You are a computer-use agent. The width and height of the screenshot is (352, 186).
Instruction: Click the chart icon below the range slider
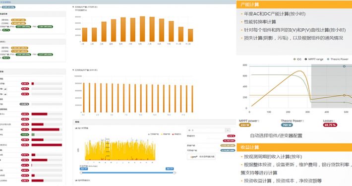tap(76, 181)
